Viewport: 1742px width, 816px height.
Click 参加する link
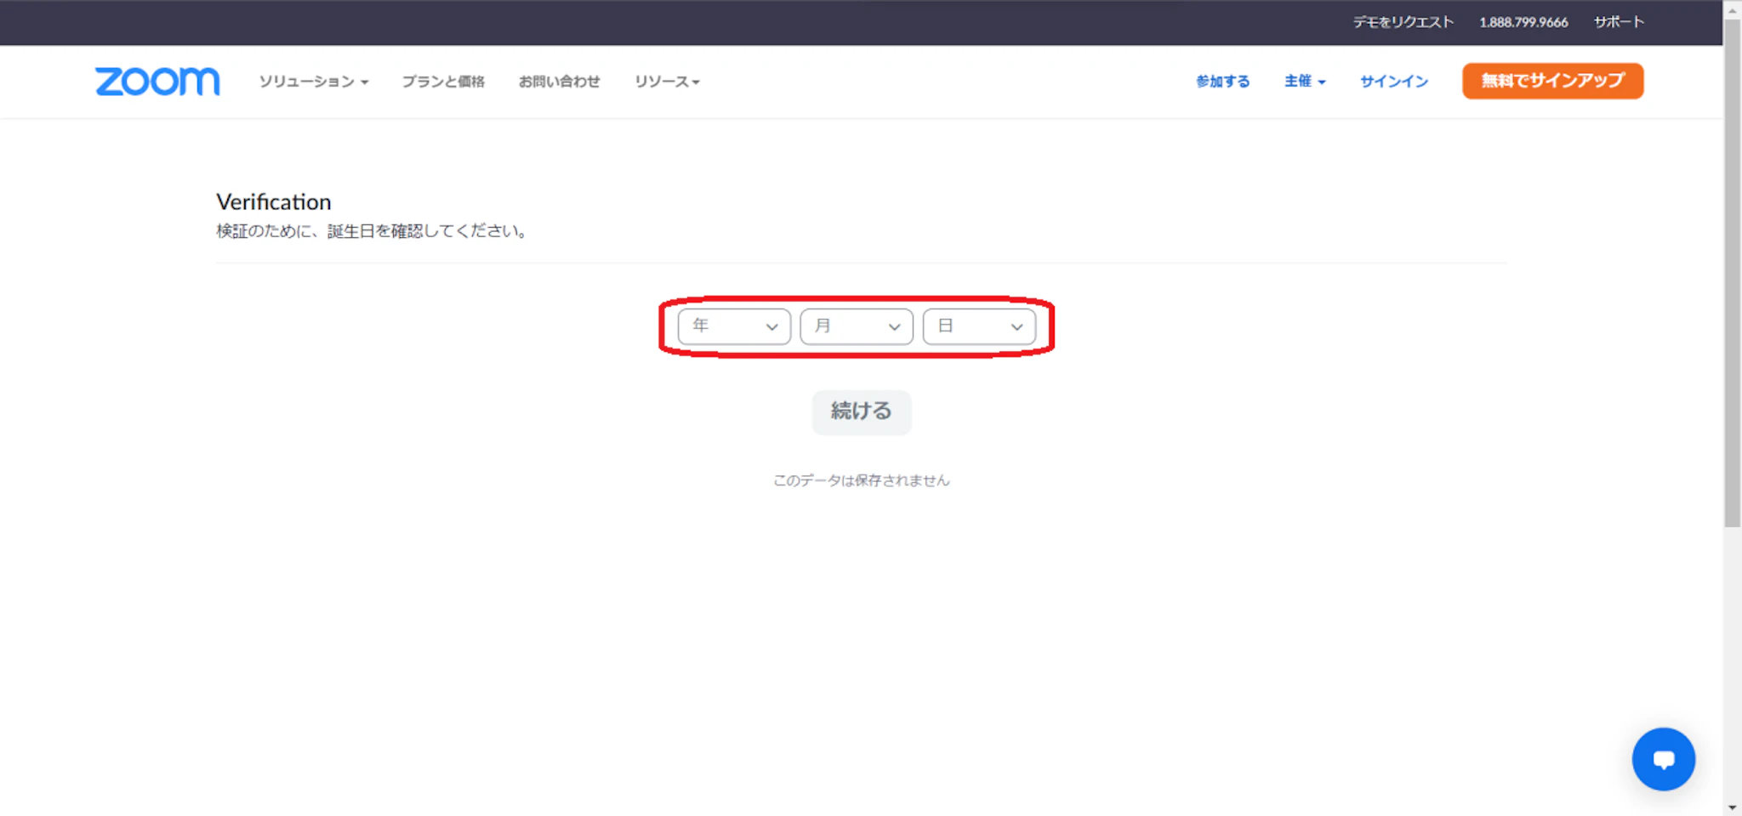click(1222, 82)
